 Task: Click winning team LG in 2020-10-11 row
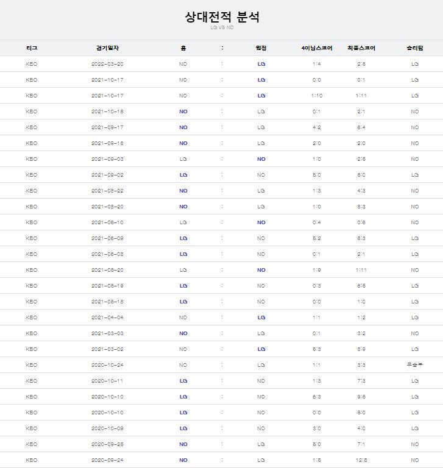(x=415, y=380)
